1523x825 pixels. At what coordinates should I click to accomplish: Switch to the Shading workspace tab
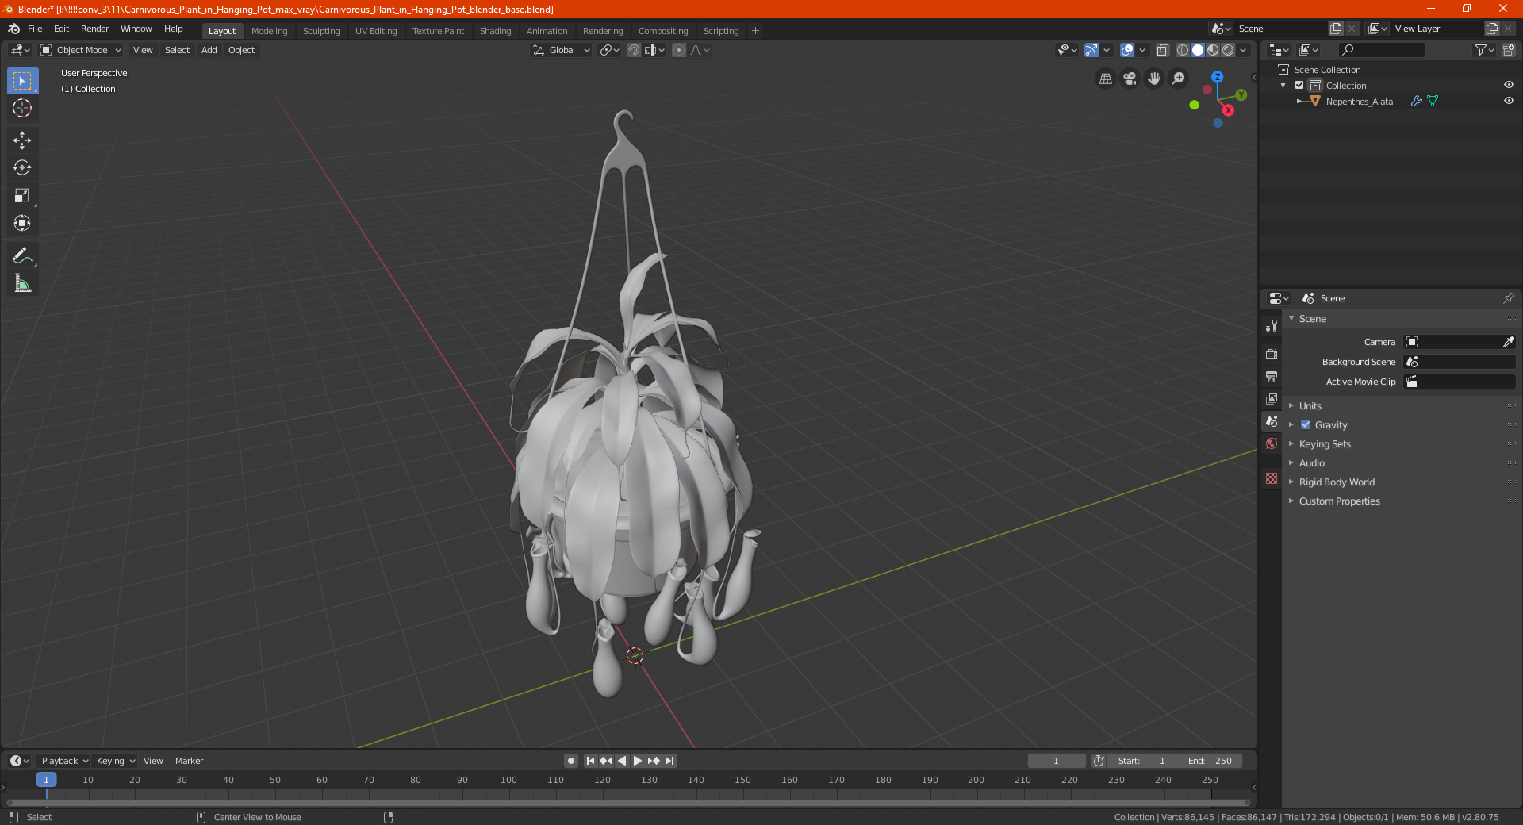[x=495, y=31]
